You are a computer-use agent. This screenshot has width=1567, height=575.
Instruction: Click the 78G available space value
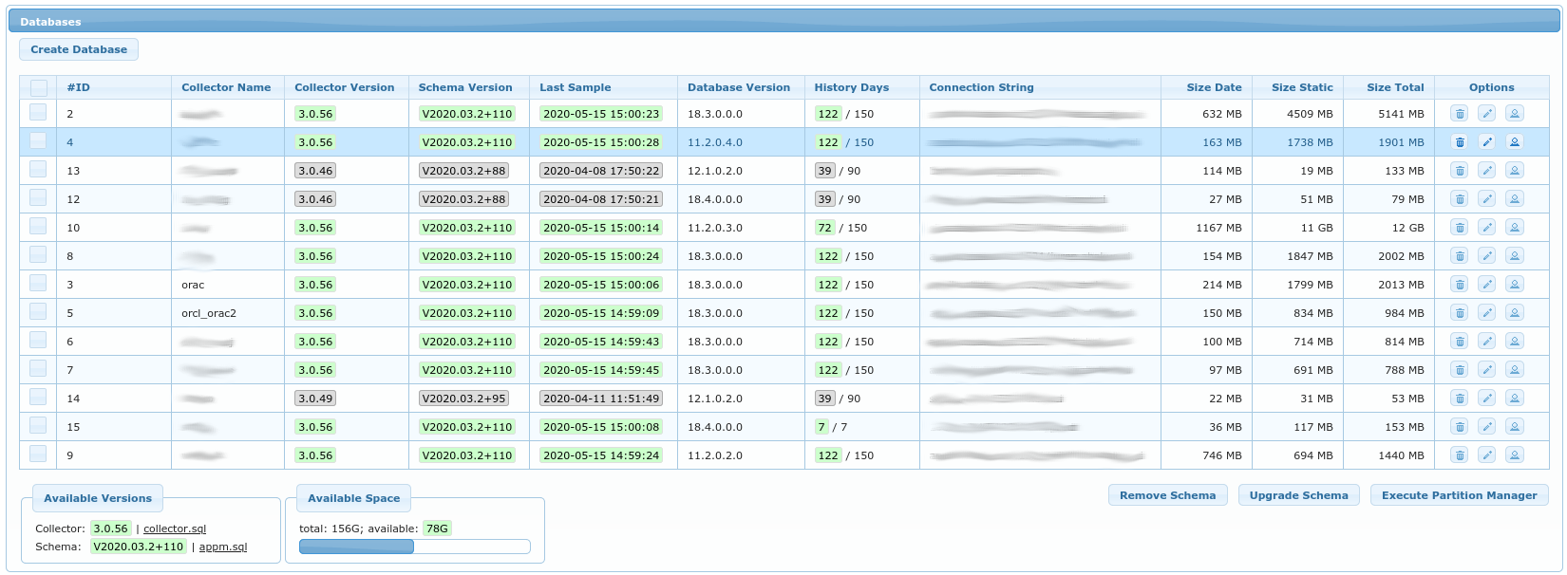[x=437, y=529]
